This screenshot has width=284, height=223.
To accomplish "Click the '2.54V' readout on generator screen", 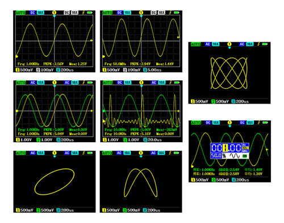I will coord(234,170).
